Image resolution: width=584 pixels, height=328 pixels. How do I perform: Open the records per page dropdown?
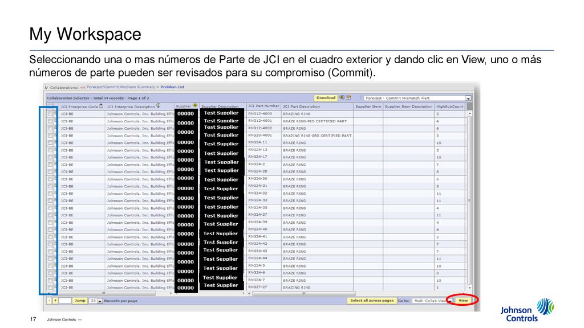[100, 301]
